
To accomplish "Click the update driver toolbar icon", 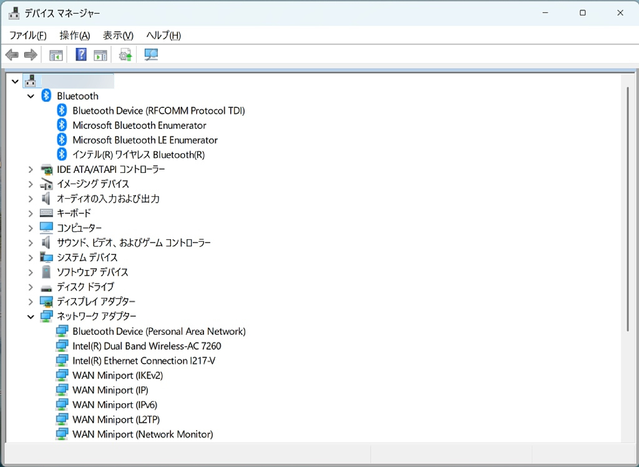I will click(x=125, y=55).
